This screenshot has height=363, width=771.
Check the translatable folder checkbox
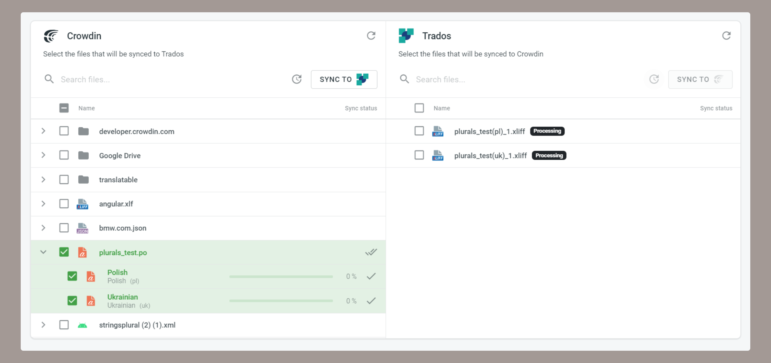tap(64, 179)
